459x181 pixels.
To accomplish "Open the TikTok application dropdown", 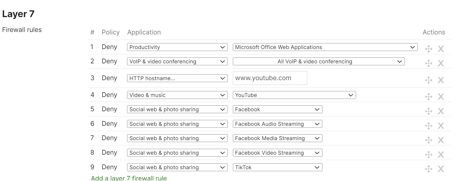I will click(x=277, y=167).
